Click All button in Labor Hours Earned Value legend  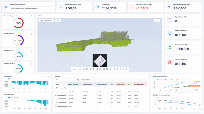tap(183, 79)
